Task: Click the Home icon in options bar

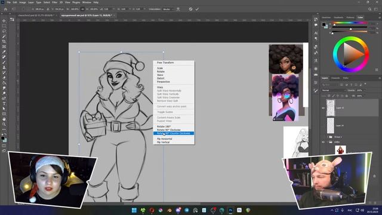Action: click(x=5, y=10)
